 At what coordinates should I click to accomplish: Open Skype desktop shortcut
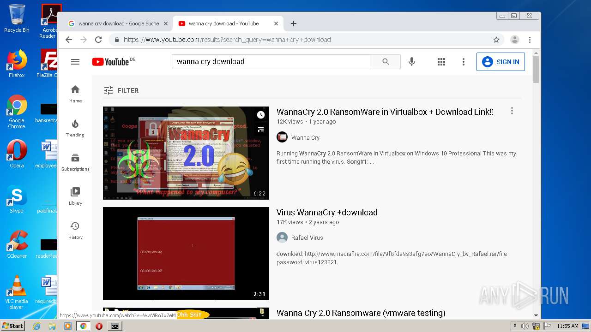[17, 199]
